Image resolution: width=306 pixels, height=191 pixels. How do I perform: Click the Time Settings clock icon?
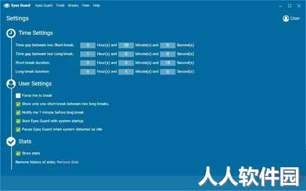pos(11,33)
